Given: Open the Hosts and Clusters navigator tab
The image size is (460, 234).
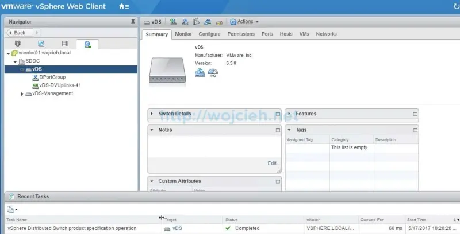Looking at the screenshot, I should pyautogui.click(x=18, y=44).
